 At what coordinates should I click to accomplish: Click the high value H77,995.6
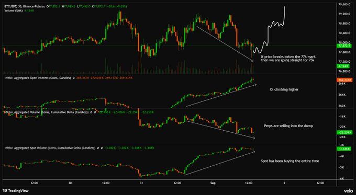pyautogui.click(x=69, y=6)
